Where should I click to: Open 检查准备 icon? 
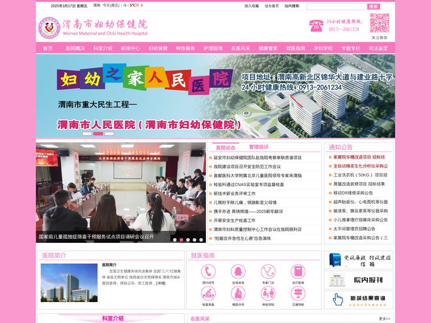coord(208,293)
